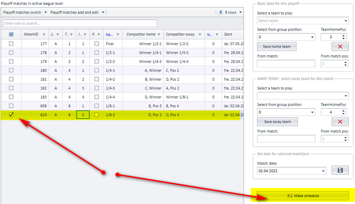
Task: Increase home TeamHomePos value of 3
Action: pyautogui.click(x=343, y=35)
